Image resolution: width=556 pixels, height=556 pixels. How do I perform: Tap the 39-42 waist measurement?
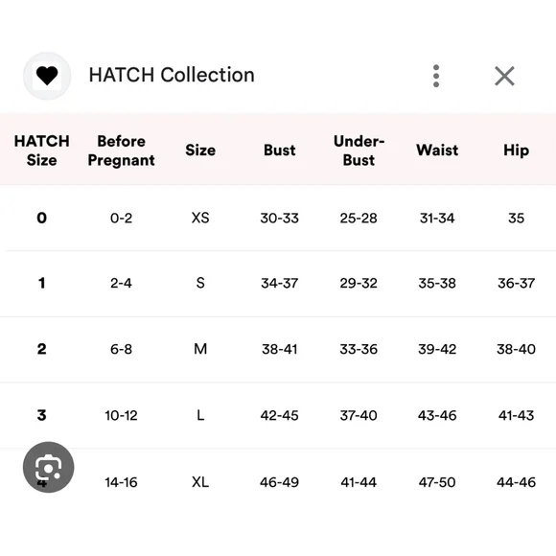[437, 349]
